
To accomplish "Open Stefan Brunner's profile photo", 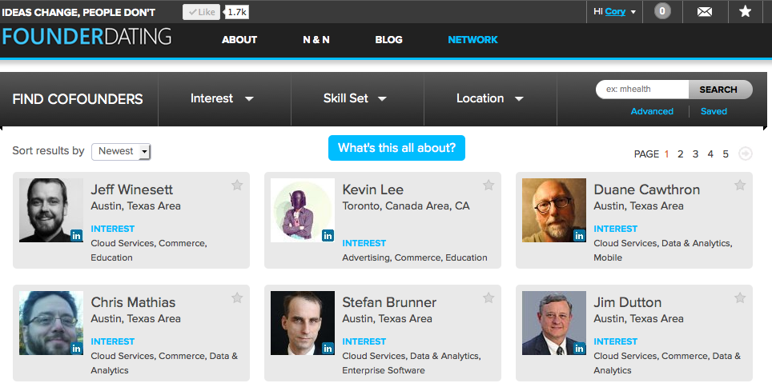I will (303, 323).
